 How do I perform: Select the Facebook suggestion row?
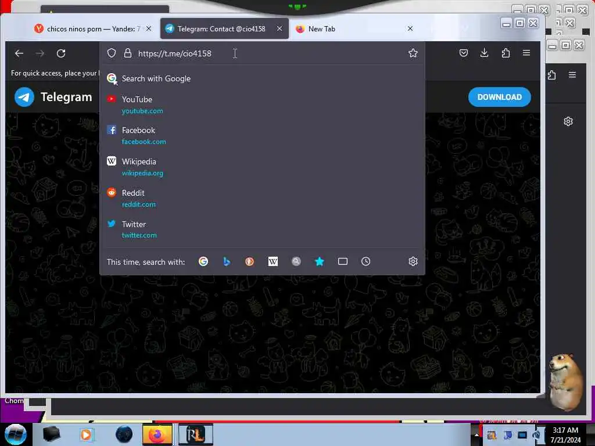pyautogui.click(x=262, y=136)
